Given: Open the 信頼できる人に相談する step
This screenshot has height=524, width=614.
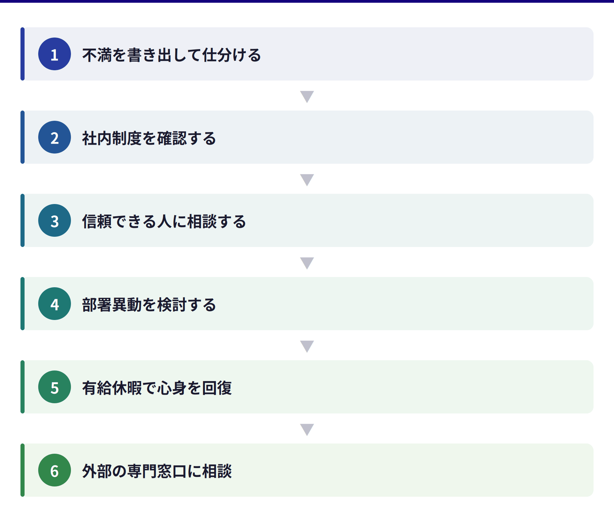Looking at the screenshot, I should tap(164, 221).
